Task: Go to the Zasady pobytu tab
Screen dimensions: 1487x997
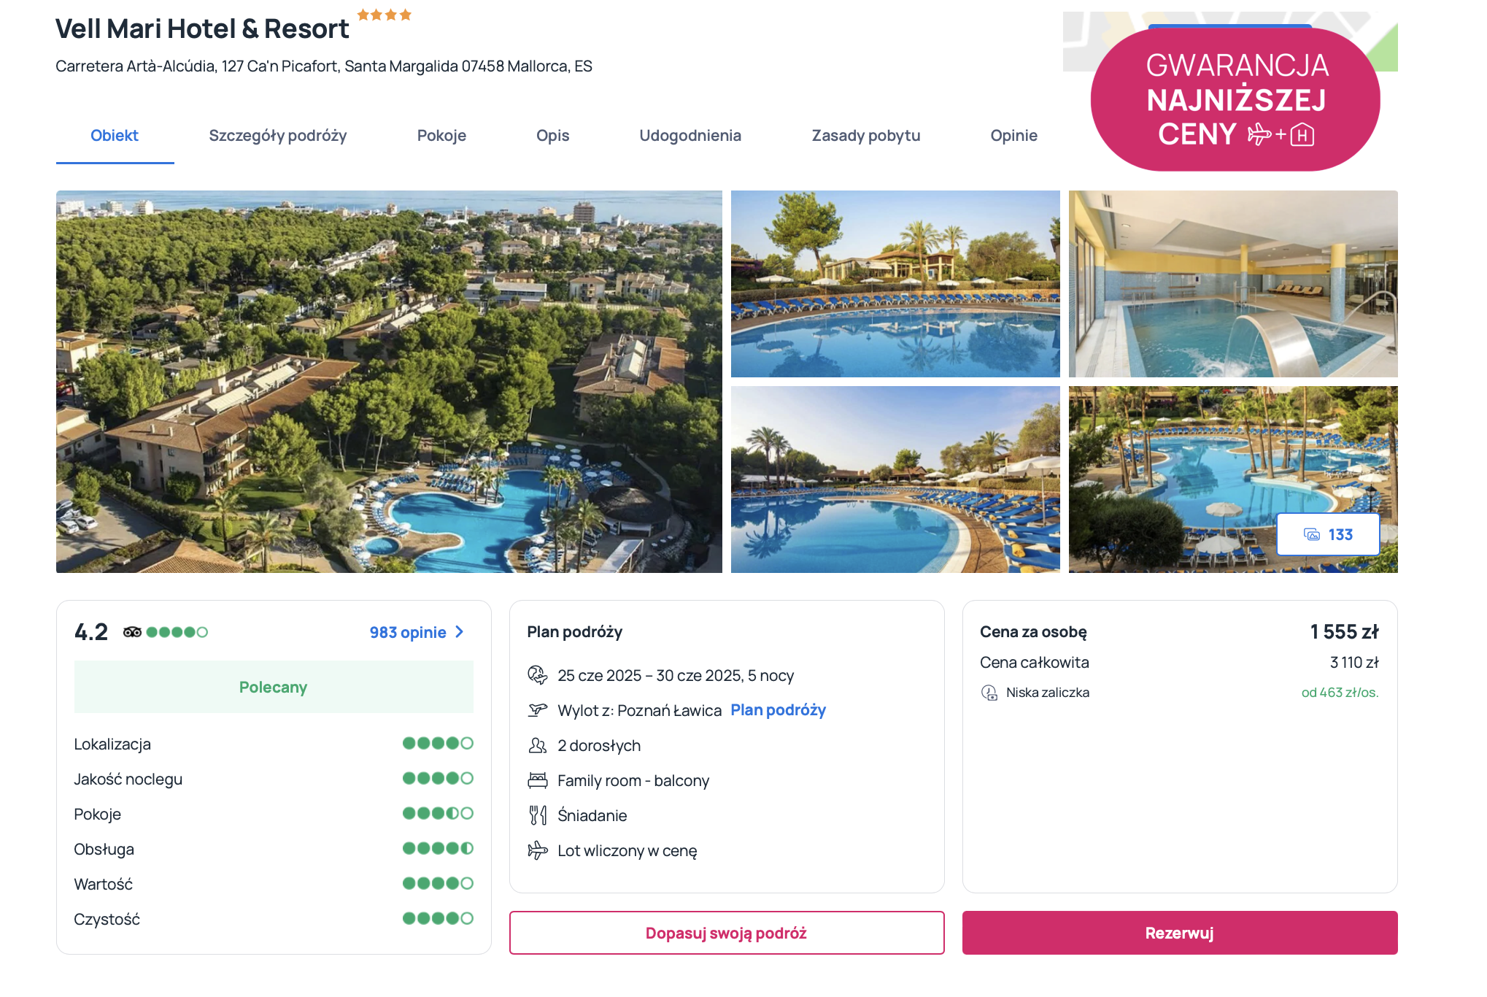Action: pyautogui.click(x=866, y=136)
